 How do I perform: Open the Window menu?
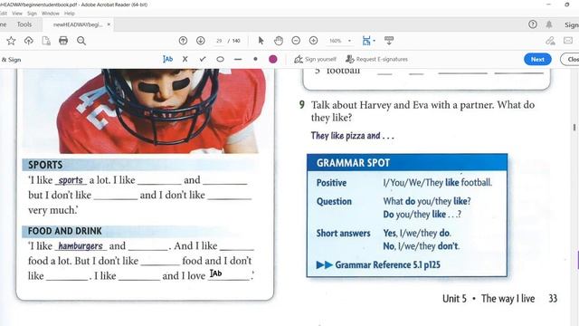[51, 14]
